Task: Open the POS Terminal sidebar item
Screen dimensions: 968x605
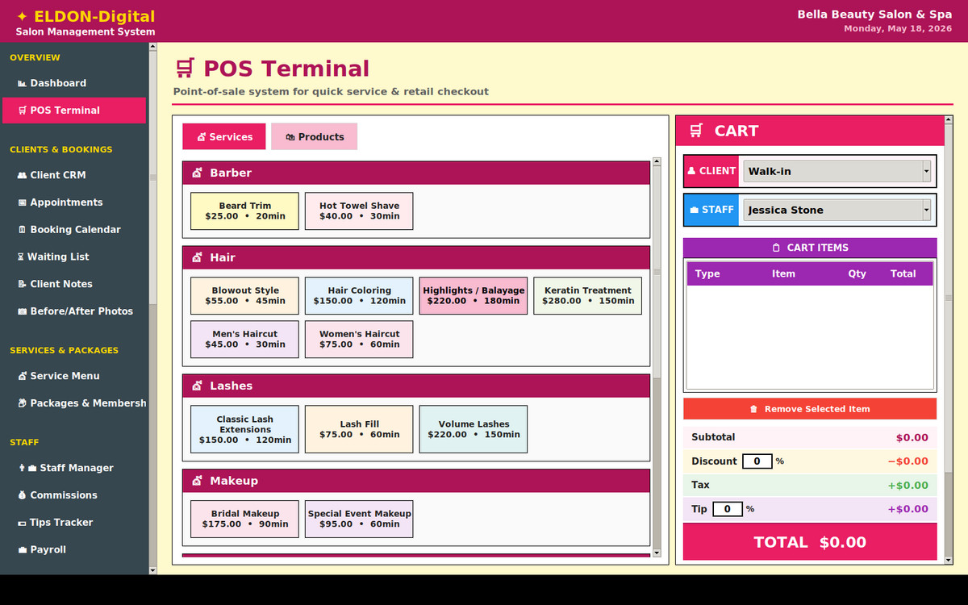Action: click(x=74, y=111)
